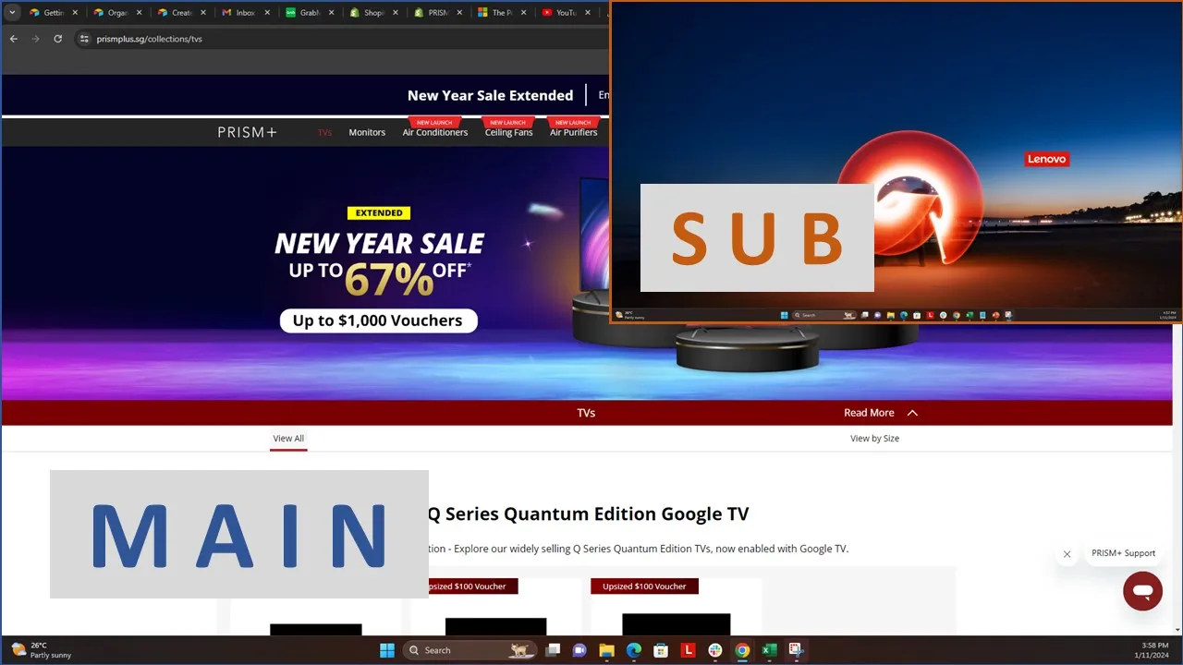Click the browser back arrow
The width and height of the screenshot is (1183, 665).
point(14,39)
